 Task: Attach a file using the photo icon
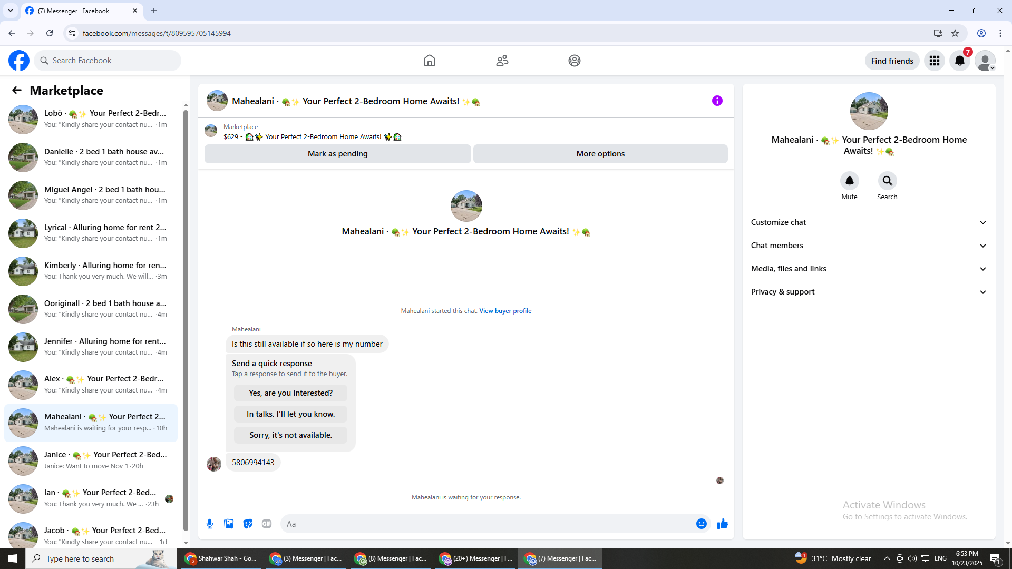click(229, 524)
